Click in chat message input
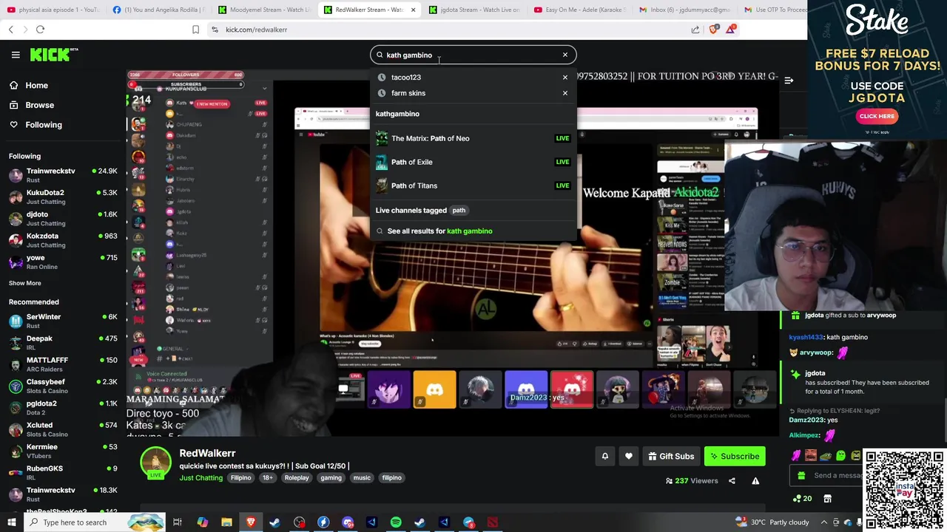This screenshot has width=947, height=532. [836, 476]
